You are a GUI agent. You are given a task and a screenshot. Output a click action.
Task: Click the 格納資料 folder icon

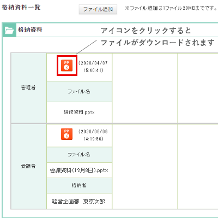9,30
